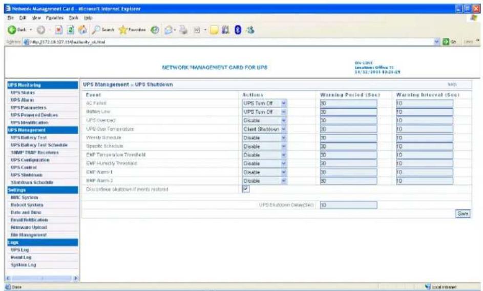This screenshot has height=291, width=483.
Task: Open the Tools menu
Action: pos(74,18)
